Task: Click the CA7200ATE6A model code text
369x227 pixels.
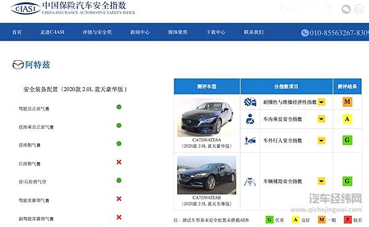Action: (207, 140)
